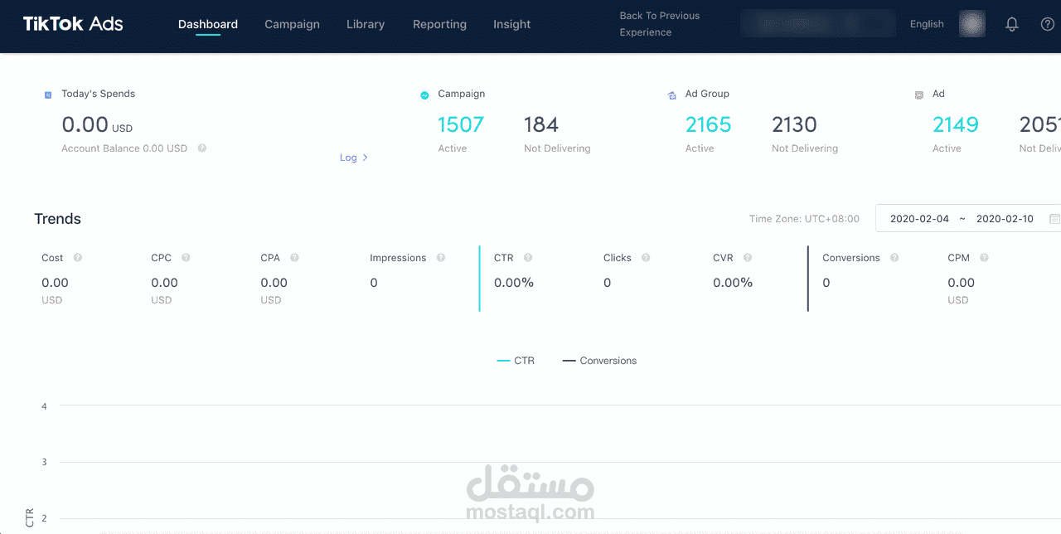Viewport: 1061px width, 534px height.
Task: Click the Conversions info icon
Action: coord(894,258)
